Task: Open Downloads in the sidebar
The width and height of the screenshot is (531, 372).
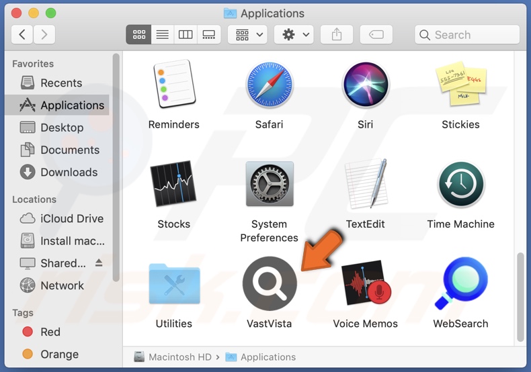Action: [x=57, y=172]
